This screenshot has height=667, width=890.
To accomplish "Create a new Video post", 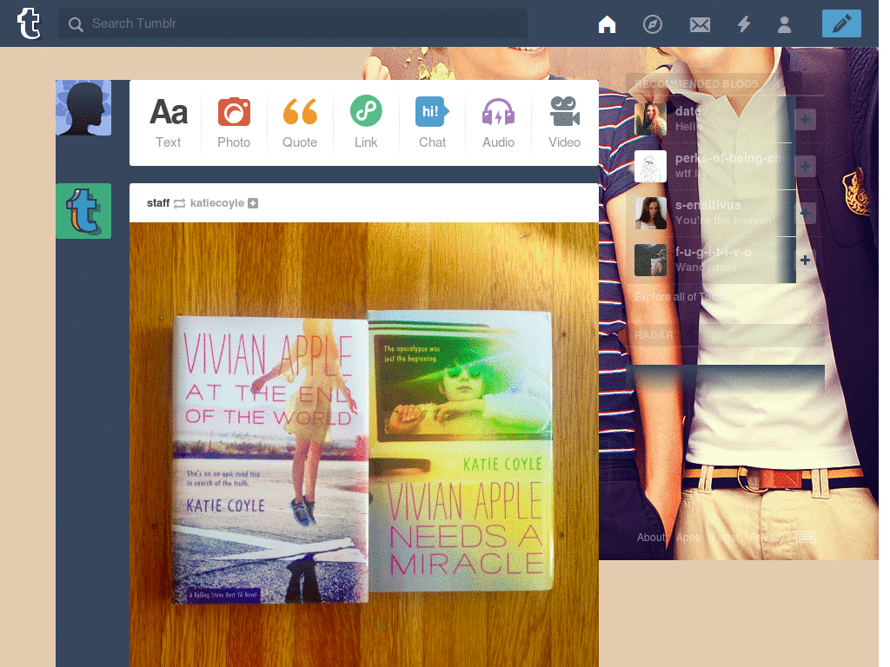I will pos(564,122).
